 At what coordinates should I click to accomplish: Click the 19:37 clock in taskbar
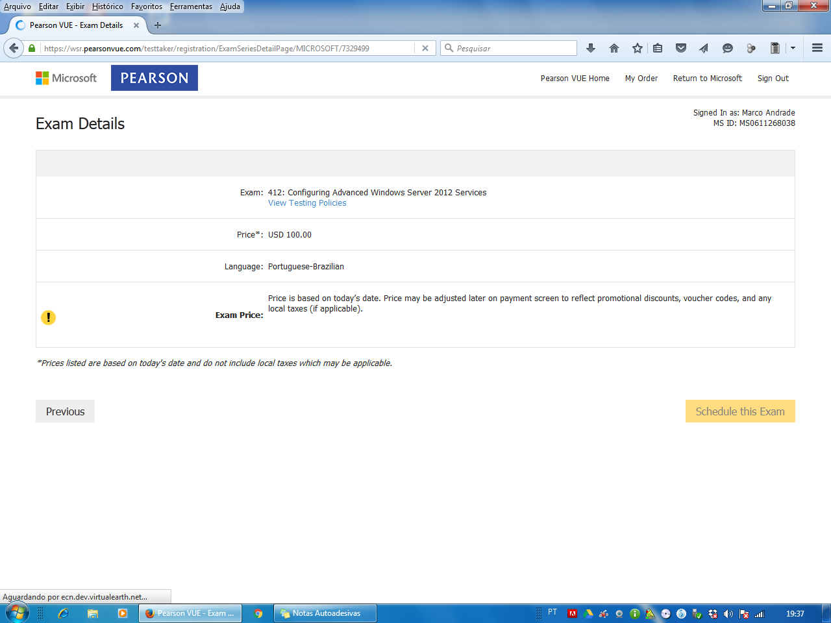(x=795, y=613)
